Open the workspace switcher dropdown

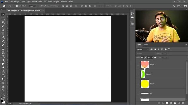click(179, 6)
